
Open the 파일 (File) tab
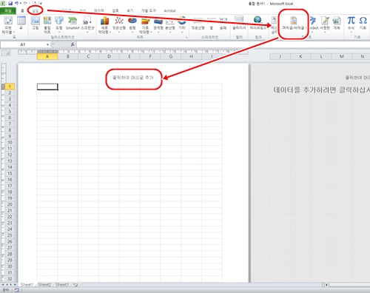pos(8,10)
